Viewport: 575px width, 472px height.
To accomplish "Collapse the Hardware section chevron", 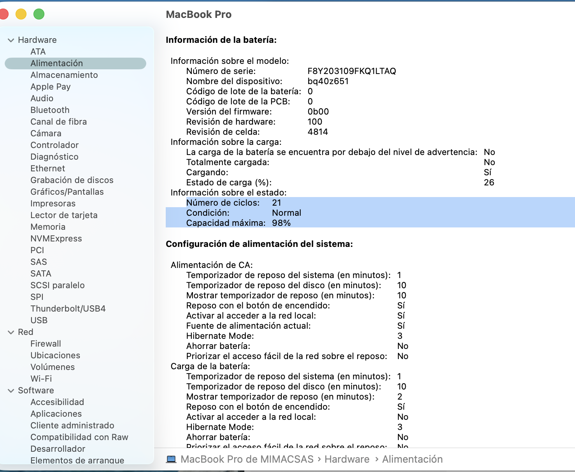I will [x=11, y=40].
